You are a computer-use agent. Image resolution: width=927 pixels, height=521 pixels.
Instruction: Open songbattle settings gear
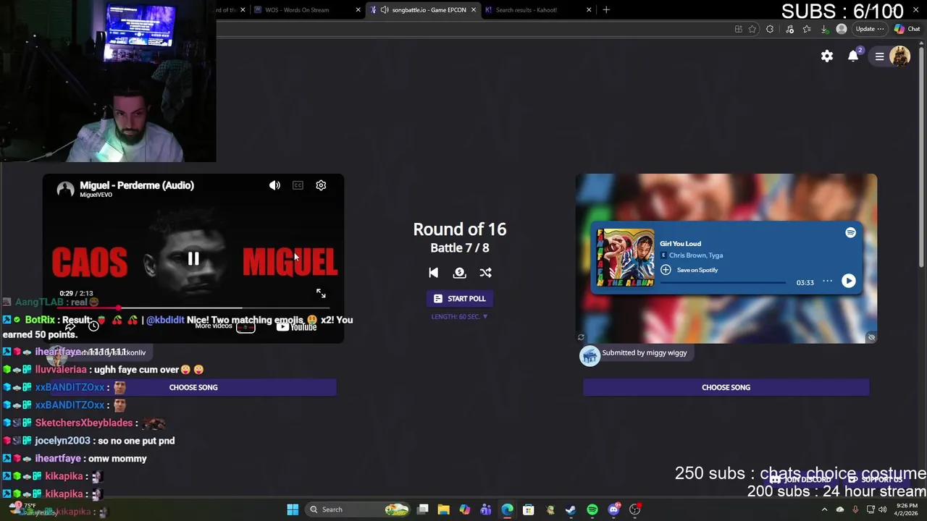coord(827,56)
